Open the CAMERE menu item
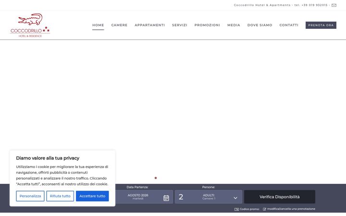 coord(119,25)
